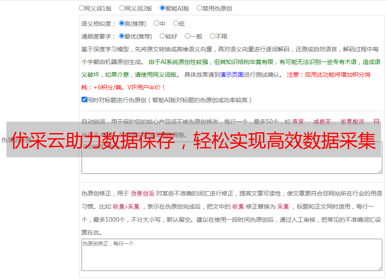The width and height of the screenshot is (387, 279).
Task: Open the 演示页面 link
Action: point(232,75)
